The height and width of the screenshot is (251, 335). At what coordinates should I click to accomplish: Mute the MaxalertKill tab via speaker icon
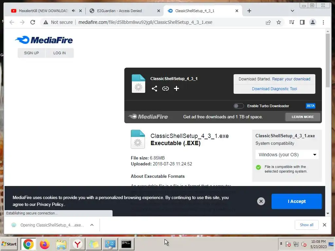pyautogui.click(x=74, y=11)
